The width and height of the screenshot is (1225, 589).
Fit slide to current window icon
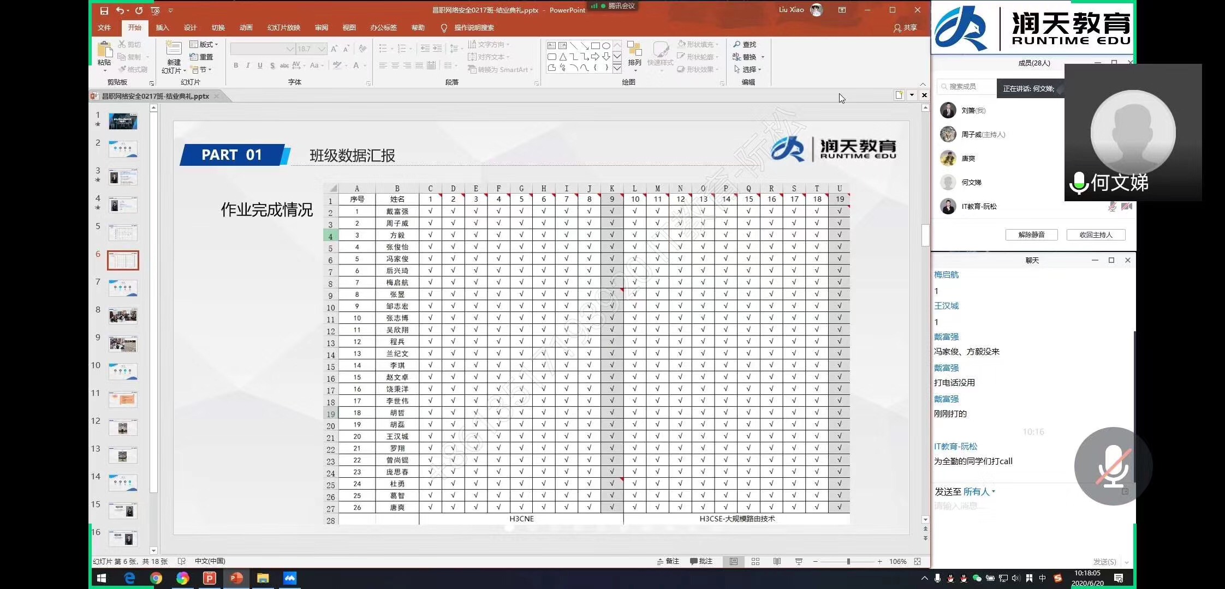pos(918,561)
